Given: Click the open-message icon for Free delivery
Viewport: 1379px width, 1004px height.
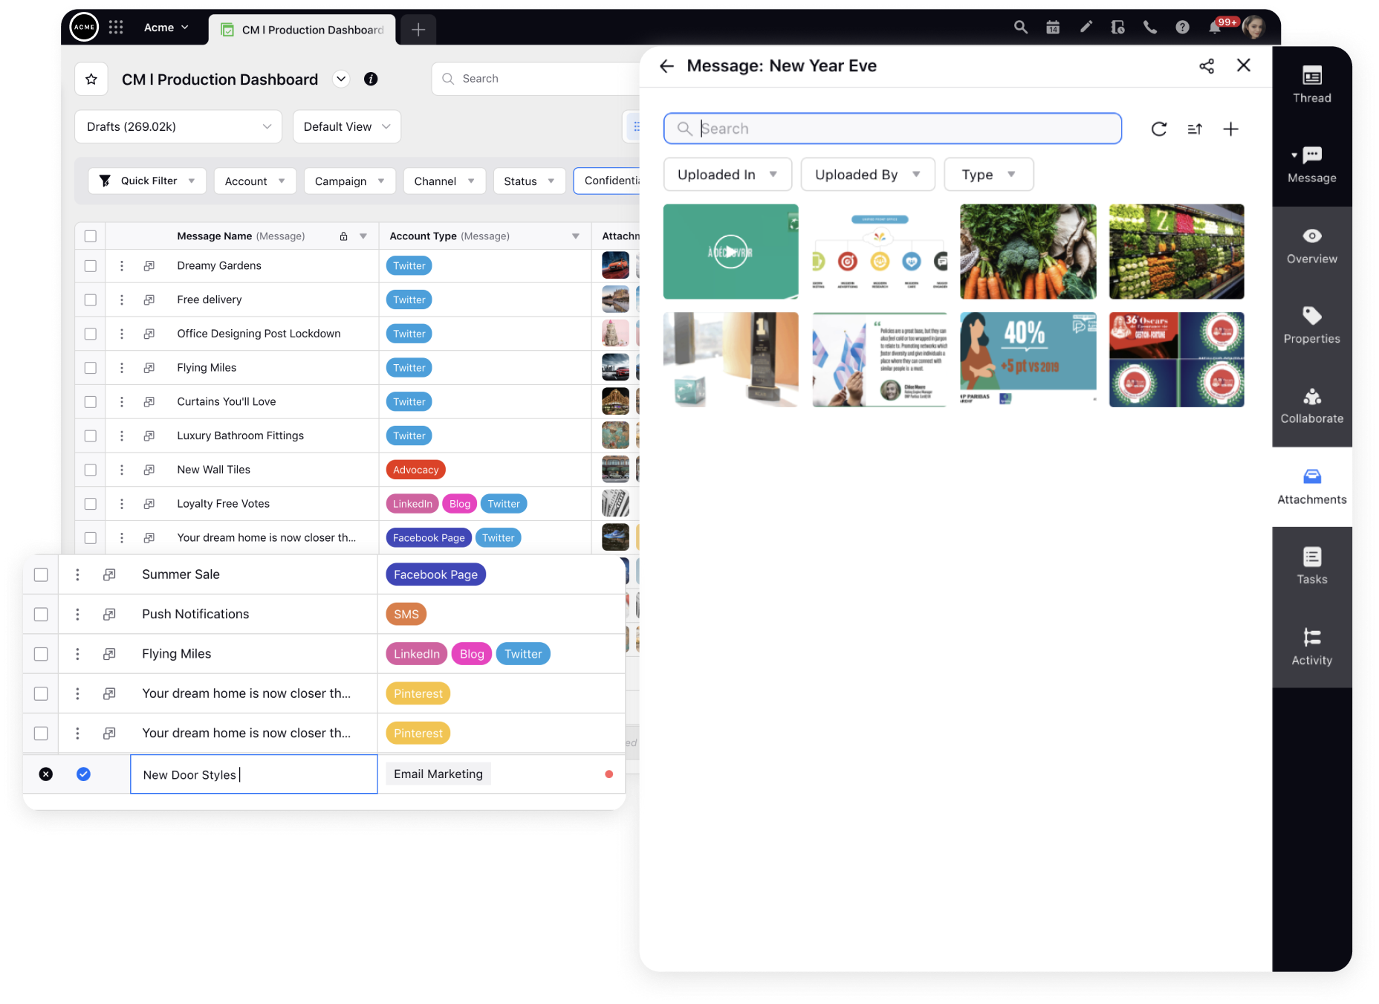Looking at the screenshot, I should 149,300.
